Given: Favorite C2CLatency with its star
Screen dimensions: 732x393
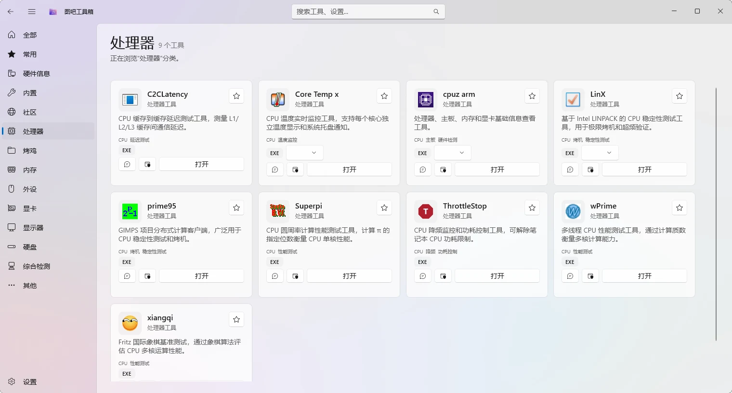Looking at the screenshot, I should pyautogui.click(x=236, y=96).
